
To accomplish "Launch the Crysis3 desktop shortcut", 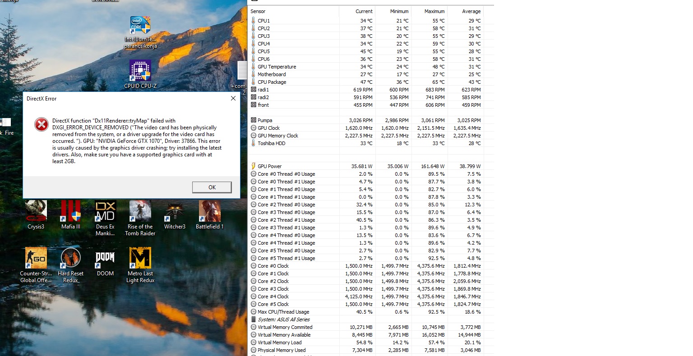I will (36, 215).
